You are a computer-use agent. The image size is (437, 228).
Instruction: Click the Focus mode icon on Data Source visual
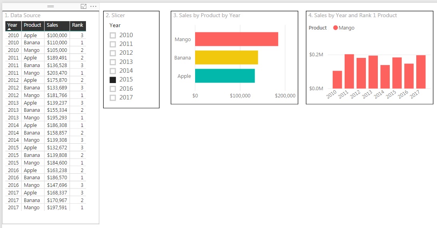click(x=83, y=6)
